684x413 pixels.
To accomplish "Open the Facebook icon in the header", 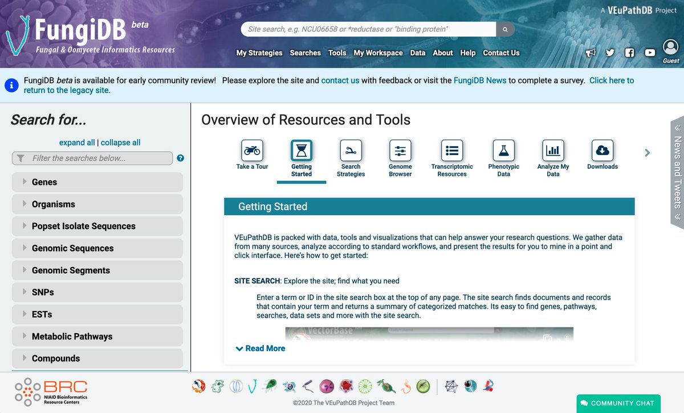I will pyautogui.click(x=629, y=52).
